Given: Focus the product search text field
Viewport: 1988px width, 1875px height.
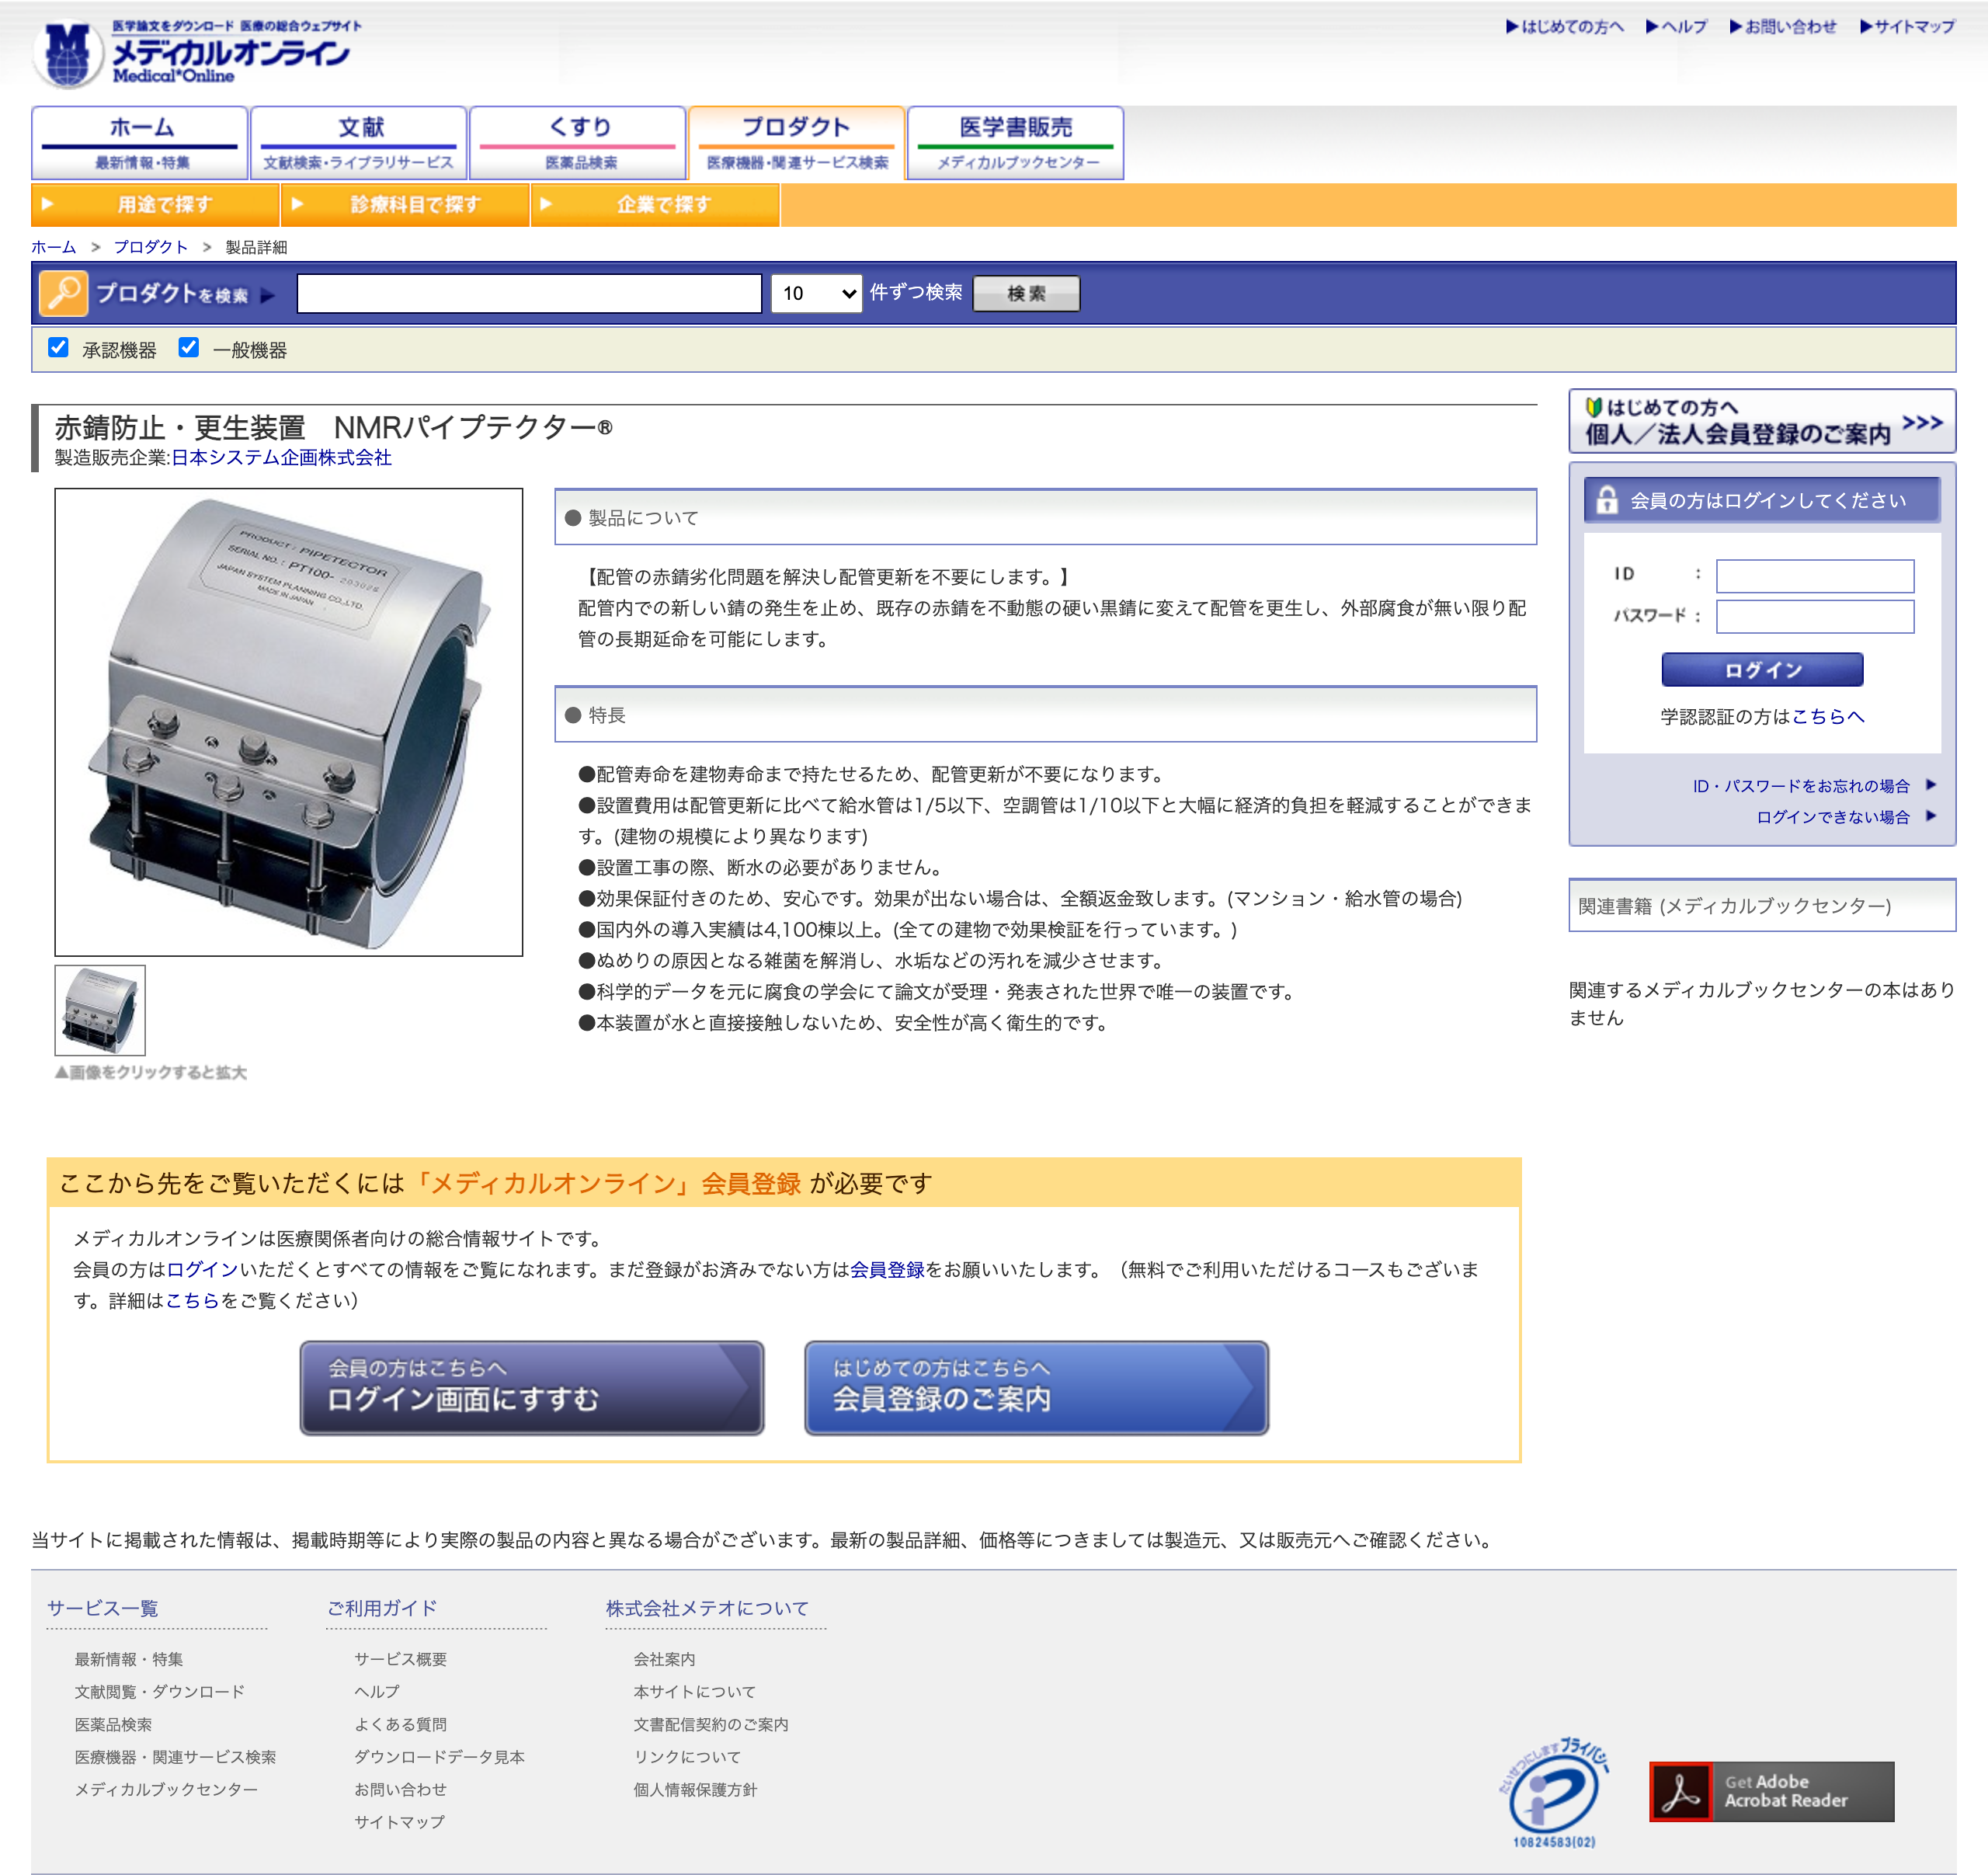Looking at the screenshot, I should tap(530, 294).
